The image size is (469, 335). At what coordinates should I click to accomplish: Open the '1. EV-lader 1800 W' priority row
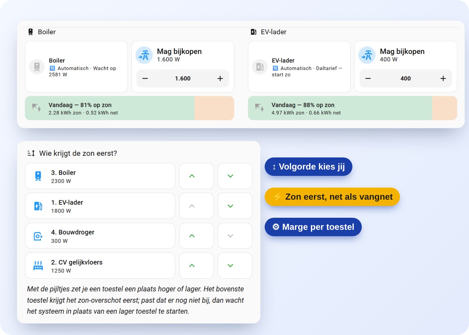[x=100, y=206]
